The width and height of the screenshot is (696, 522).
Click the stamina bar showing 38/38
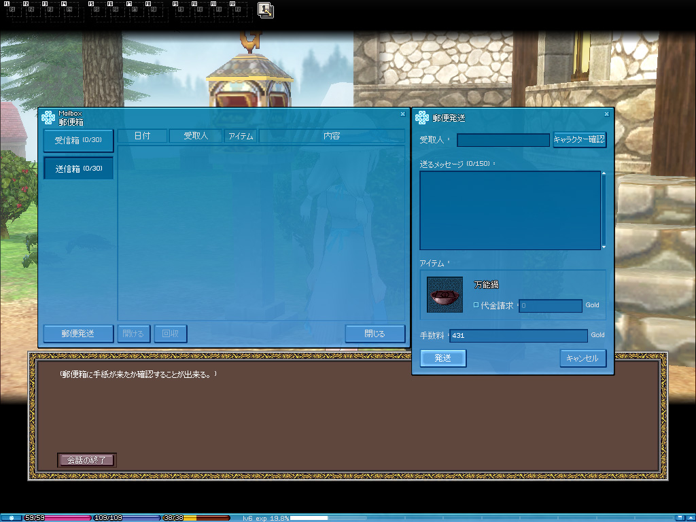pyautogui.click(x=196, y=518)
